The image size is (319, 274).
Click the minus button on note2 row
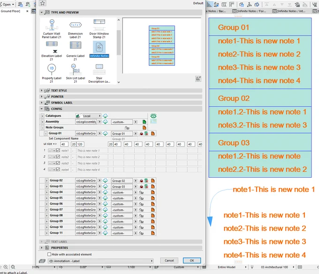(x=50, y=157)
